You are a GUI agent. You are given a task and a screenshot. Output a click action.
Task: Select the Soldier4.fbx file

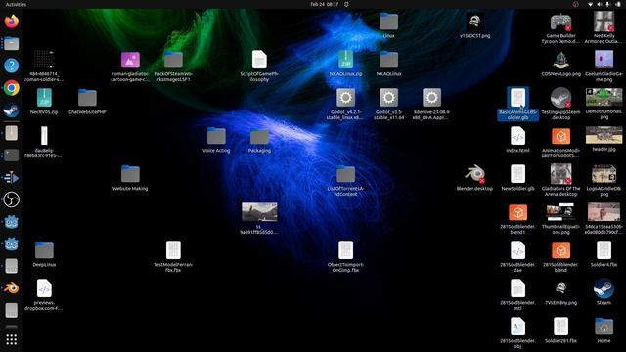[x=604, y=254]
